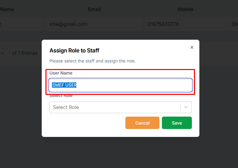Save the assigned staff role

coord(177,123)
